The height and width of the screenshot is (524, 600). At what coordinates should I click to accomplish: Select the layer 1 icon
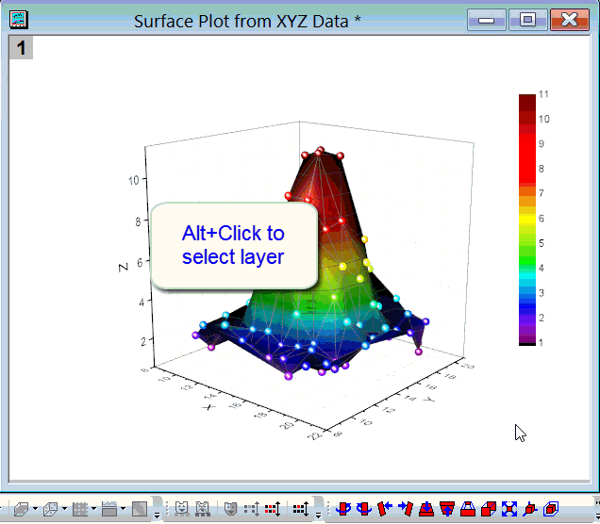[21, 48]
